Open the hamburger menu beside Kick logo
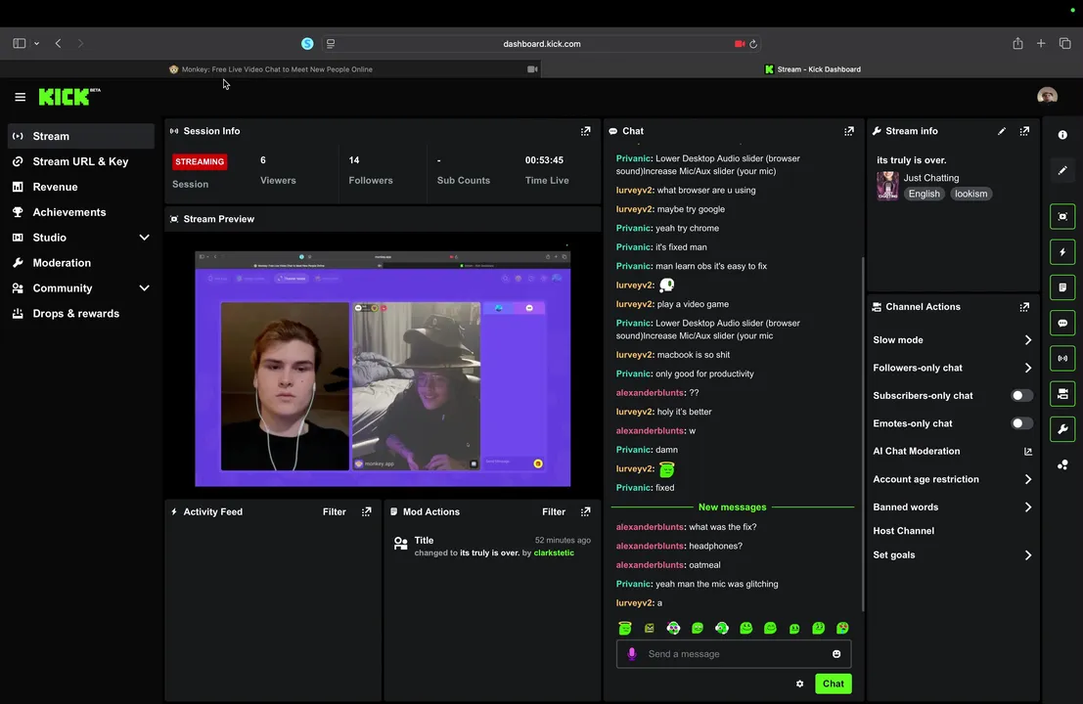The height and width of the screenshot is (704, 1083). pos(20,98)
